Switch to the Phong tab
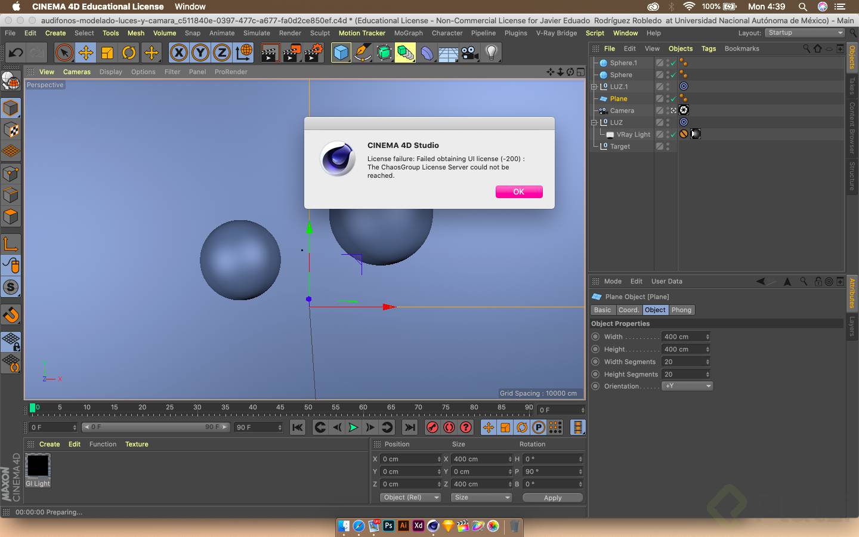Viewport: 859px width, 537px height. point(681,310)
